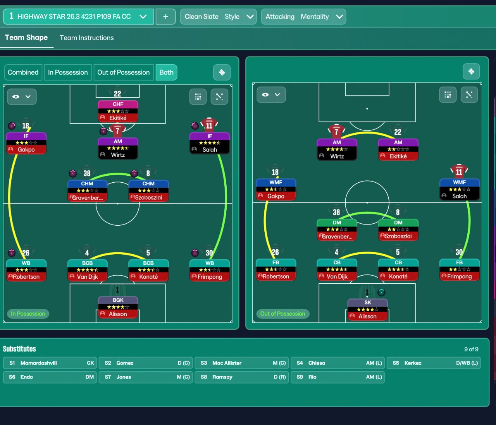Select Alisson's BGK role card

pyautogui.click(x=118, y=307)
